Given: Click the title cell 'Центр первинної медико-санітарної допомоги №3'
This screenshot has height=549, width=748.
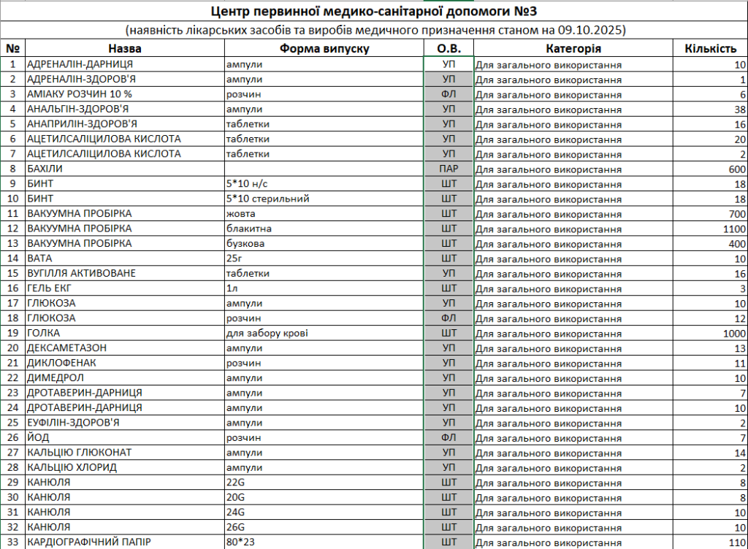Looking at the screenshot, I should pos(375,12).
